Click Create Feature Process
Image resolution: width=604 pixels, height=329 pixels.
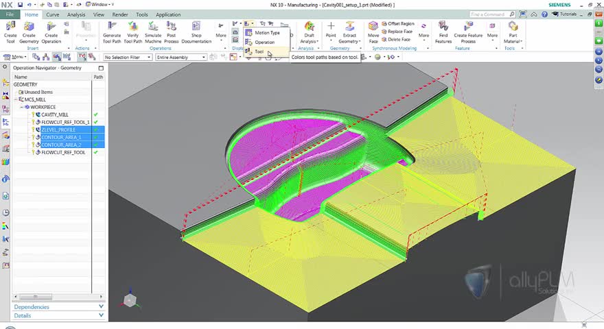coord(468,32)
